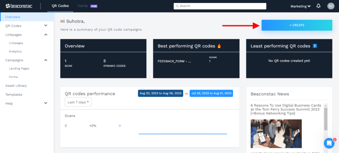Open the Marketing account dropdown
339x153 pixels.
[301, 6]
